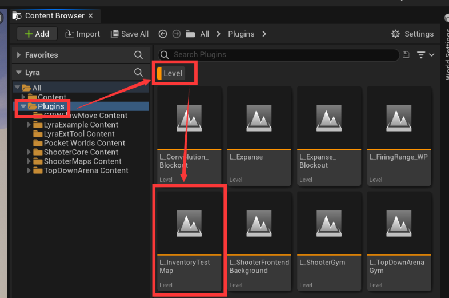Screen dimensions: 449x298
Task: Select L_FiringRange_WP level asset
Action: [x=399, y=136]
